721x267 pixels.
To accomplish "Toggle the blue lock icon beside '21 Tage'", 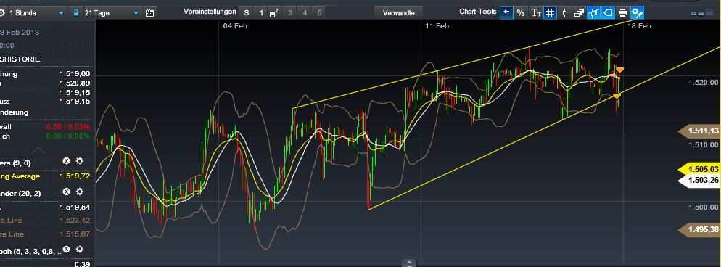I will [x=76, y=13].
